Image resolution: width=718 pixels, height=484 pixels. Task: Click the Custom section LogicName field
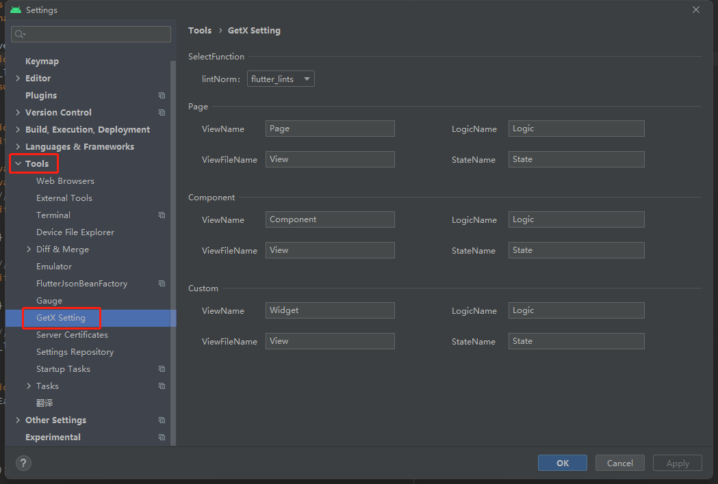(x=576, y=310)
